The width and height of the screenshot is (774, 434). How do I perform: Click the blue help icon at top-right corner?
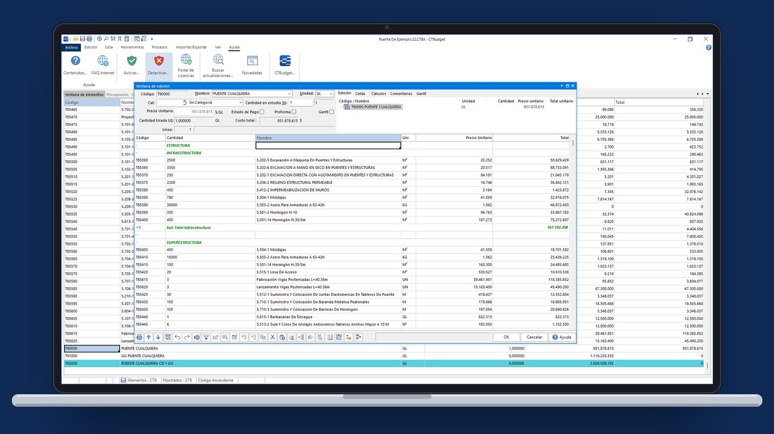point(709,47)
